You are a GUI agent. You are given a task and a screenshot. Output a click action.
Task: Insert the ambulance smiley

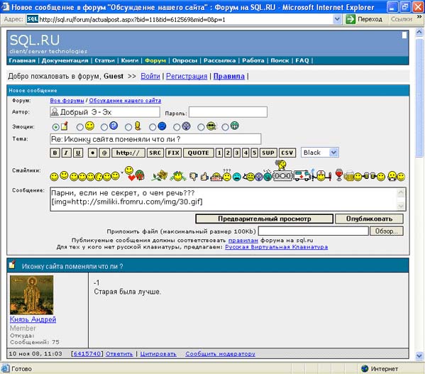coord(302,176)
